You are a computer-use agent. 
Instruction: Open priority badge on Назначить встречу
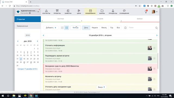coord(154,79)
